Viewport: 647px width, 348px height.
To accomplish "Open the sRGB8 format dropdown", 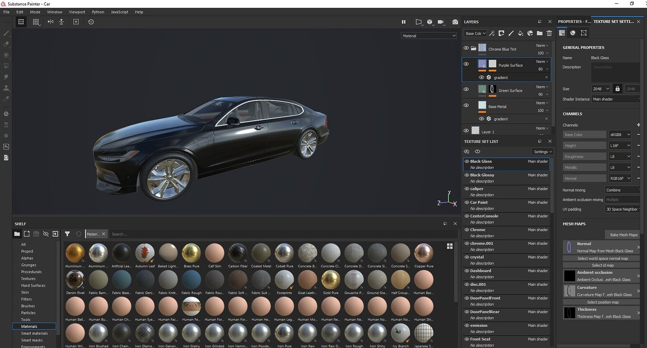I will pos(620,135).
